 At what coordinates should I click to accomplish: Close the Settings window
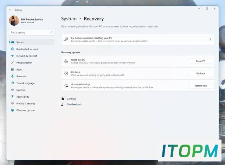click(x=215, y=8)
